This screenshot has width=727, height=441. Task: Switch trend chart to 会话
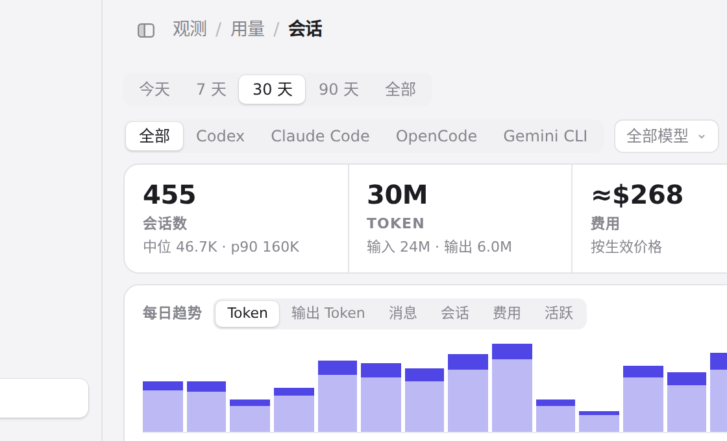click(x=454, y=313)
